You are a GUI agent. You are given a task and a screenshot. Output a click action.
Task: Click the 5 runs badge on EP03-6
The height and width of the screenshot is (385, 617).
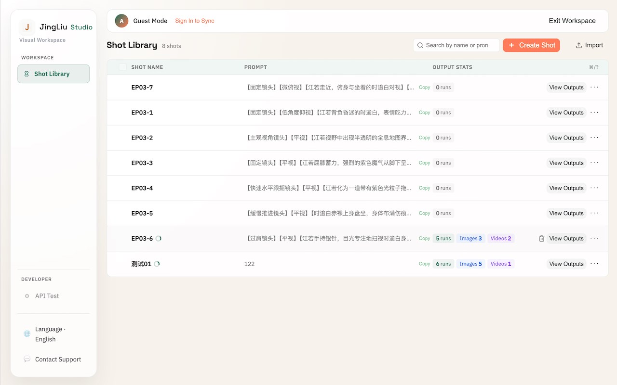coord(443,238)
